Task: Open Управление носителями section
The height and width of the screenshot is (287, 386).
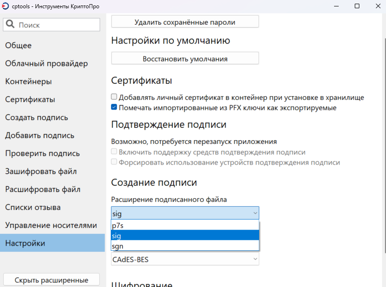Action: tap(52, 225)
